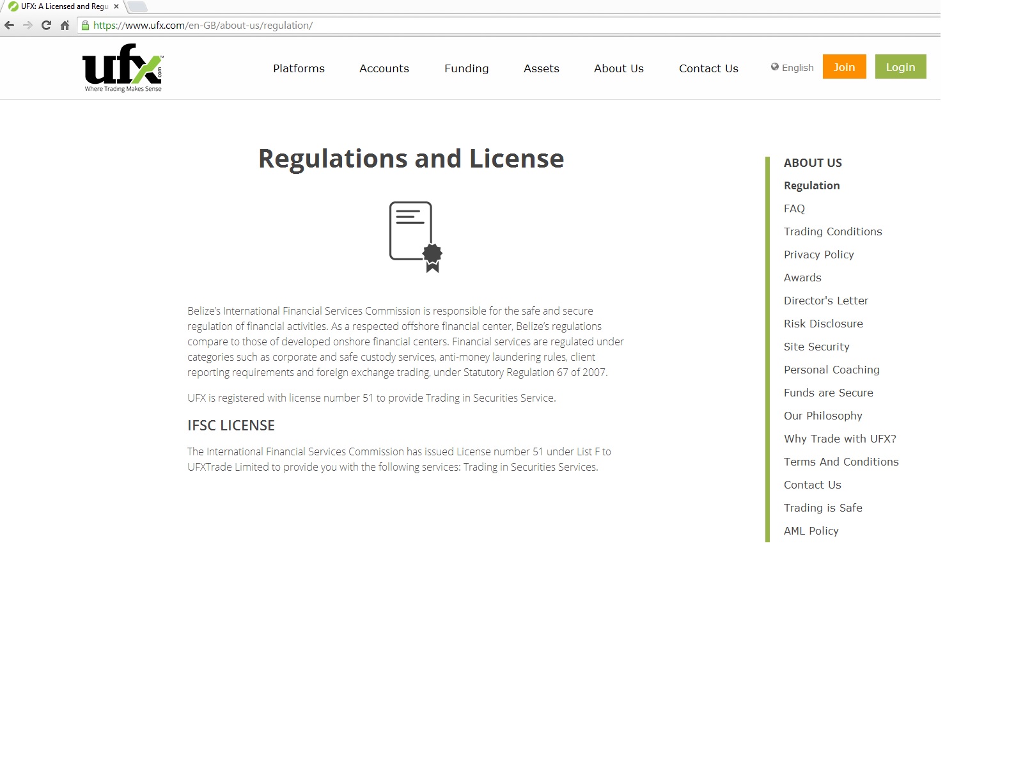Open the AML Policy link
This screenshot has width=1023, height=761.
[811, 531]
